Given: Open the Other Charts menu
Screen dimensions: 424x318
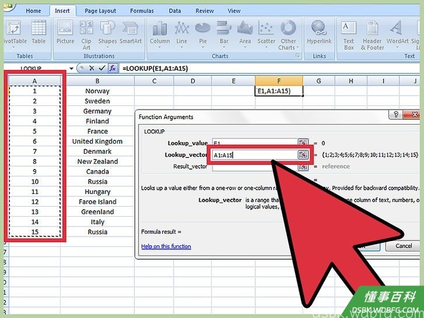Looking at the screenshot, I should [288, 35].
